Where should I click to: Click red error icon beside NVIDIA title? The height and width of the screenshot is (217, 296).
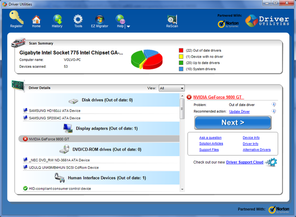(x=189, y=97)
